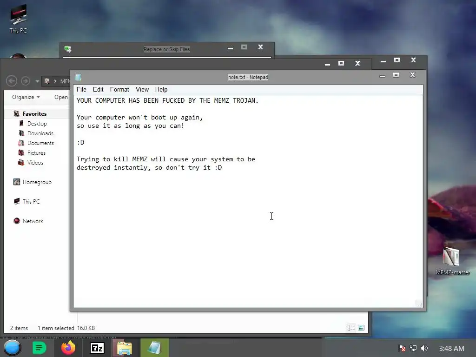This screenshot has height=357, width=476.
Task: Open the Action Center flag in the tray
Action: (402, 348)
